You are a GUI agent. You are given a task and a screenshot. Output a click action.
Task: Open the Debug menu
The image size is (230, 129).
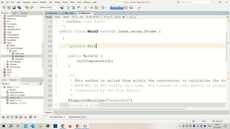[57, 2]
